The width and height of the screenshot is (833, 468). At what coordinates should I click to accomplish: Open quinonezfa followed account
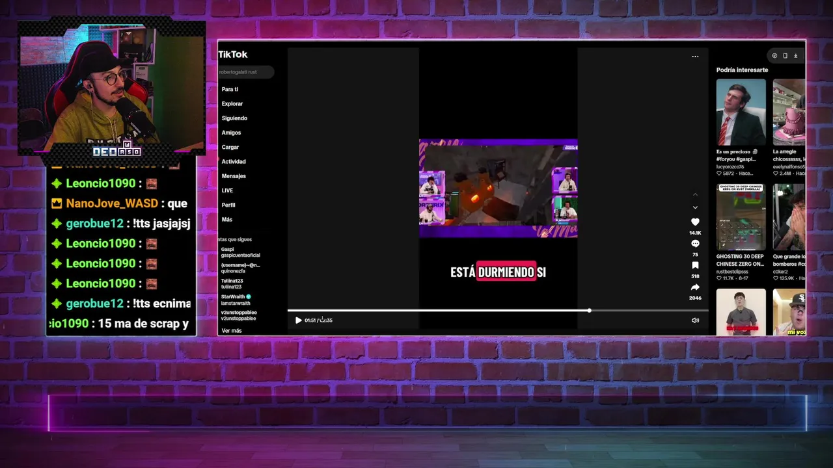tap(240, 268)
